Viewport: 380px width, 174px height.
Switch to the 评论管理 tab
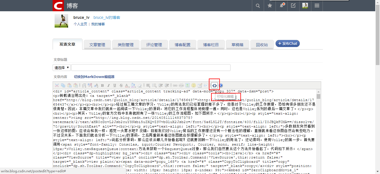pyautogui.click(x=154, y=45)
